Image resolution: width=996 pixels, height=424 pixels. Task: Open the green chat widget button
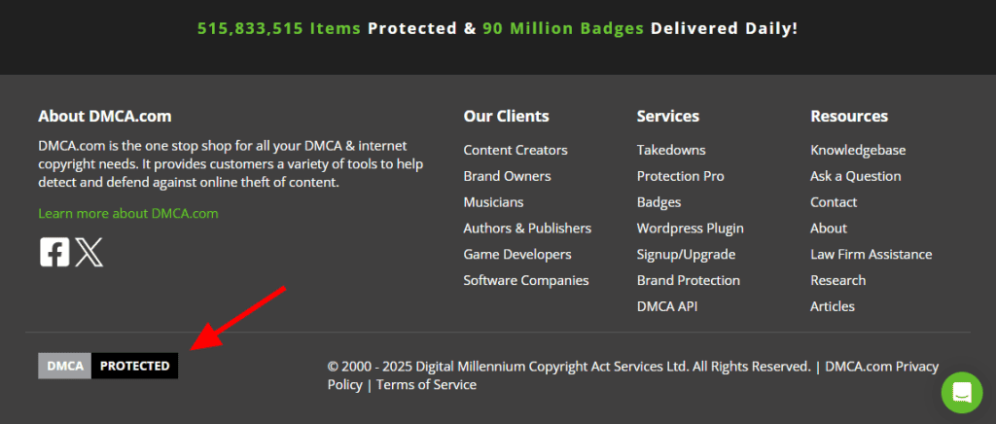tap(962, 392)
